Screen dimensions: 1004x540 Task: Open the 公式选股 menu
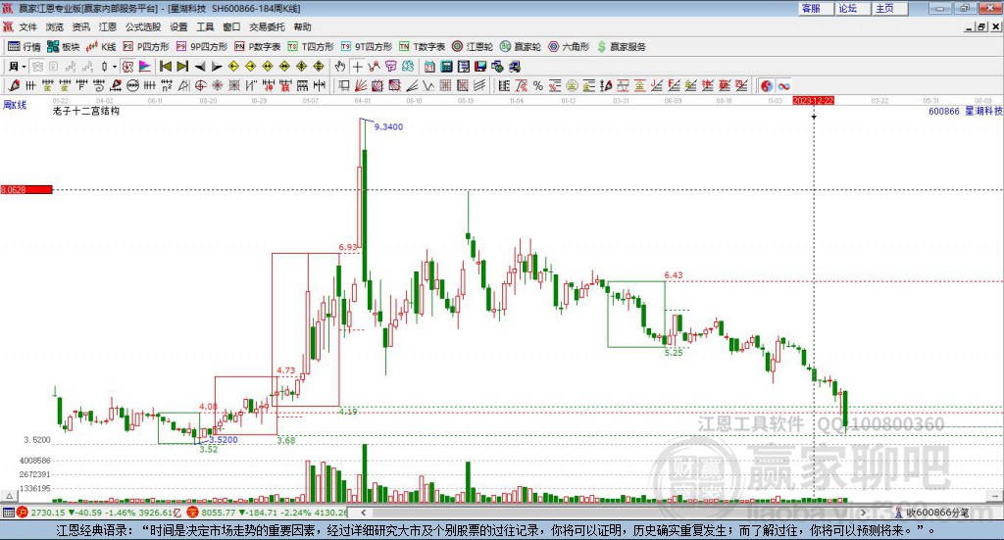143,26
